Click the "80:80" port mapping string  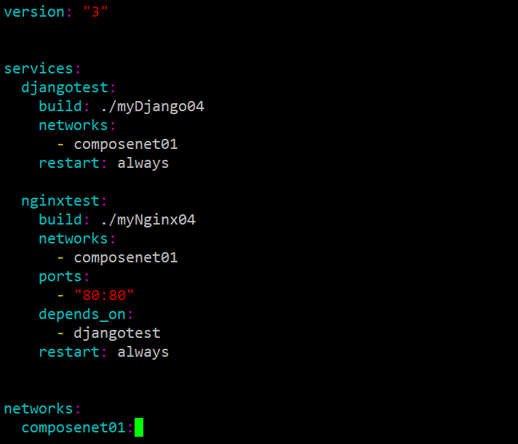click(x=104, y=295)
